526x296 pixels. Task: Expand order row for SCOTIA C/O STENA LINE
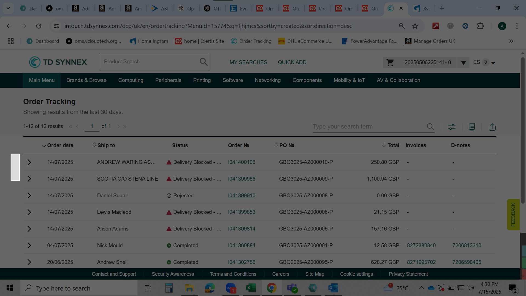29,179
